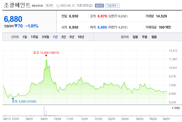The height and width of the screenshot is (122, 182).
Task: Click the 06/13 x-axis date label
Action: tap(7, 119)
